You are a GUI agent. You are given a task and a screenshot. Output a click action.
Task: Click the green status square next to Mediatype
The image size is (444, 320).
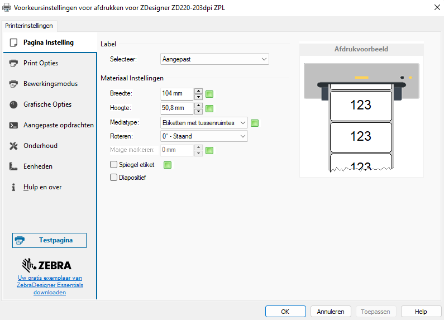point(255,123)
